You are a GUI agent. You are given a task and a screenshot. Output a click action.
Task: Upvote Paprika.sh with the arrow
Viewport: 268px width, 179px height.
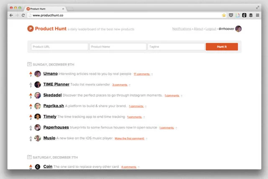point(31,105)
